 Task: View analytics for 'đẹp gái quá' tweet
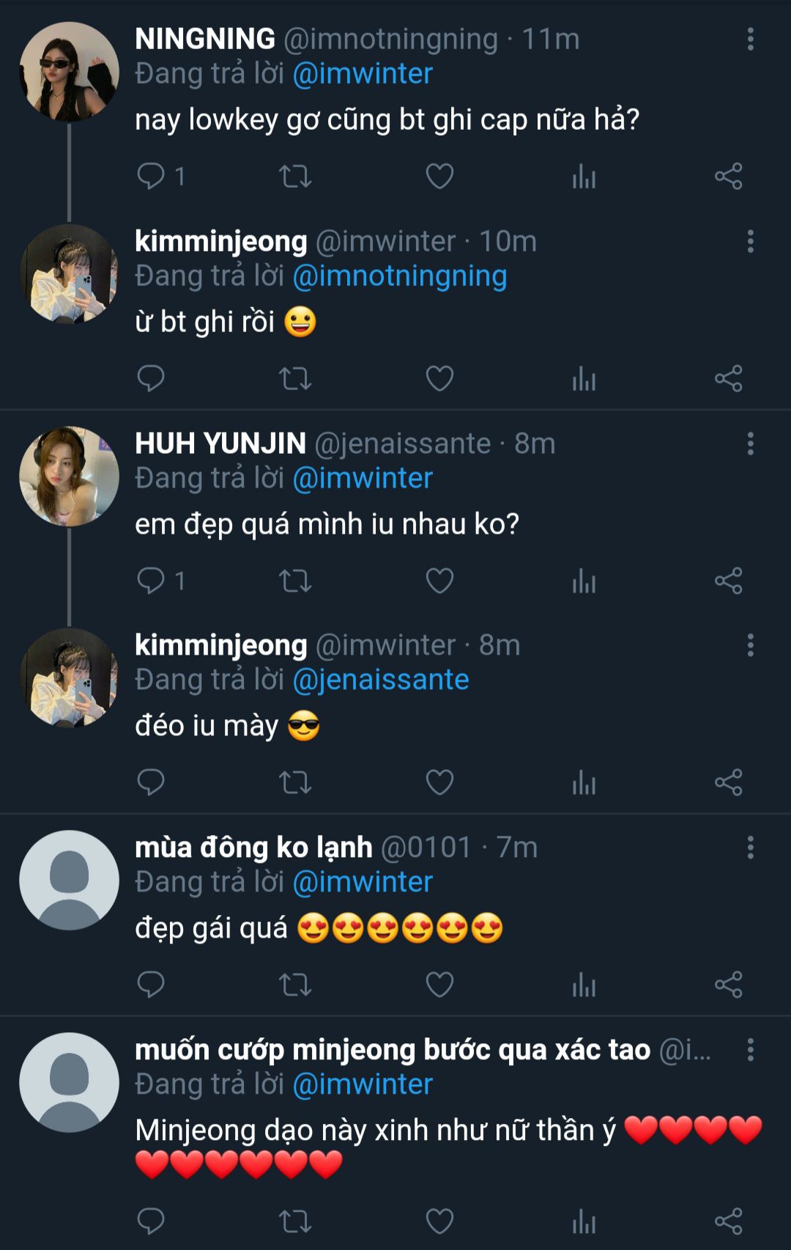coord(584,985)
